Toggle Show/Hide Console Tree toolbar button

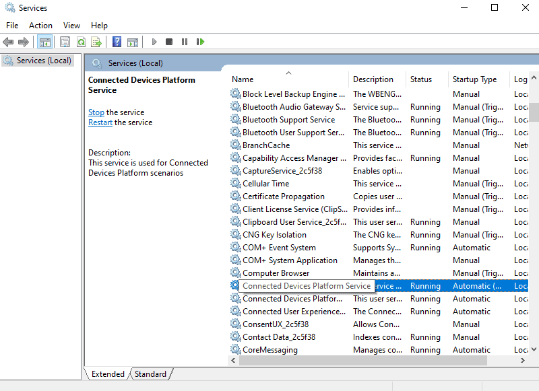pyautogui.click(x=44, y=42)
